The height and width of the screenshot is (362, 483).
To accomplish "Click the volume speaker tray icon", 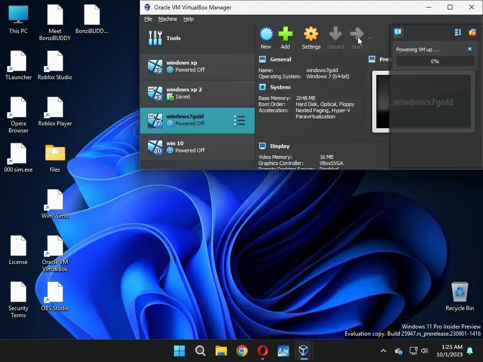I will point(425,351).
